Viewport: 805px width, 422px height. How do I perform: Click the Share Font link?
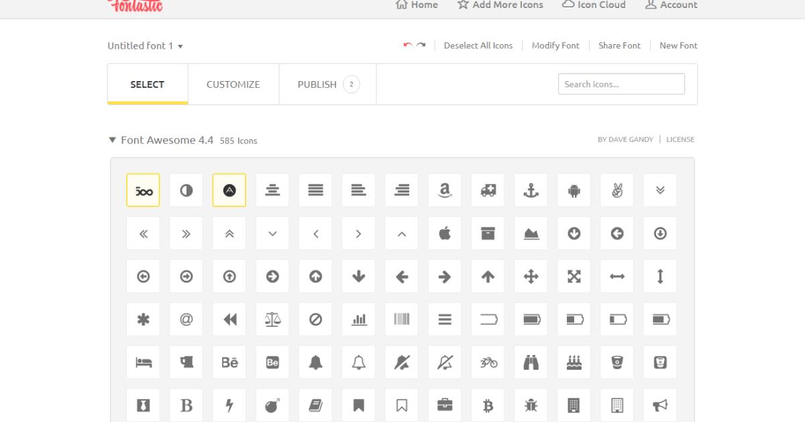pos(619,46)
